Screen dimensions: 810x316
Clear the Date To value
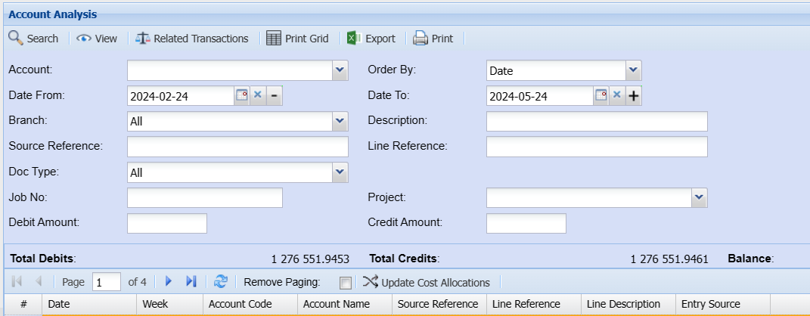616,96
